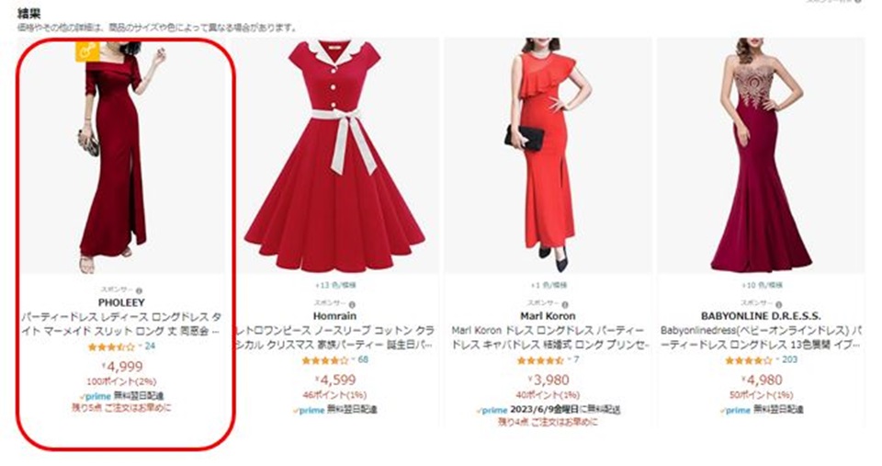882x466 pixels.
Task: Click sponsor info icon above BABYONLINE D.R.E.S.S.
Action: (778, 304)
